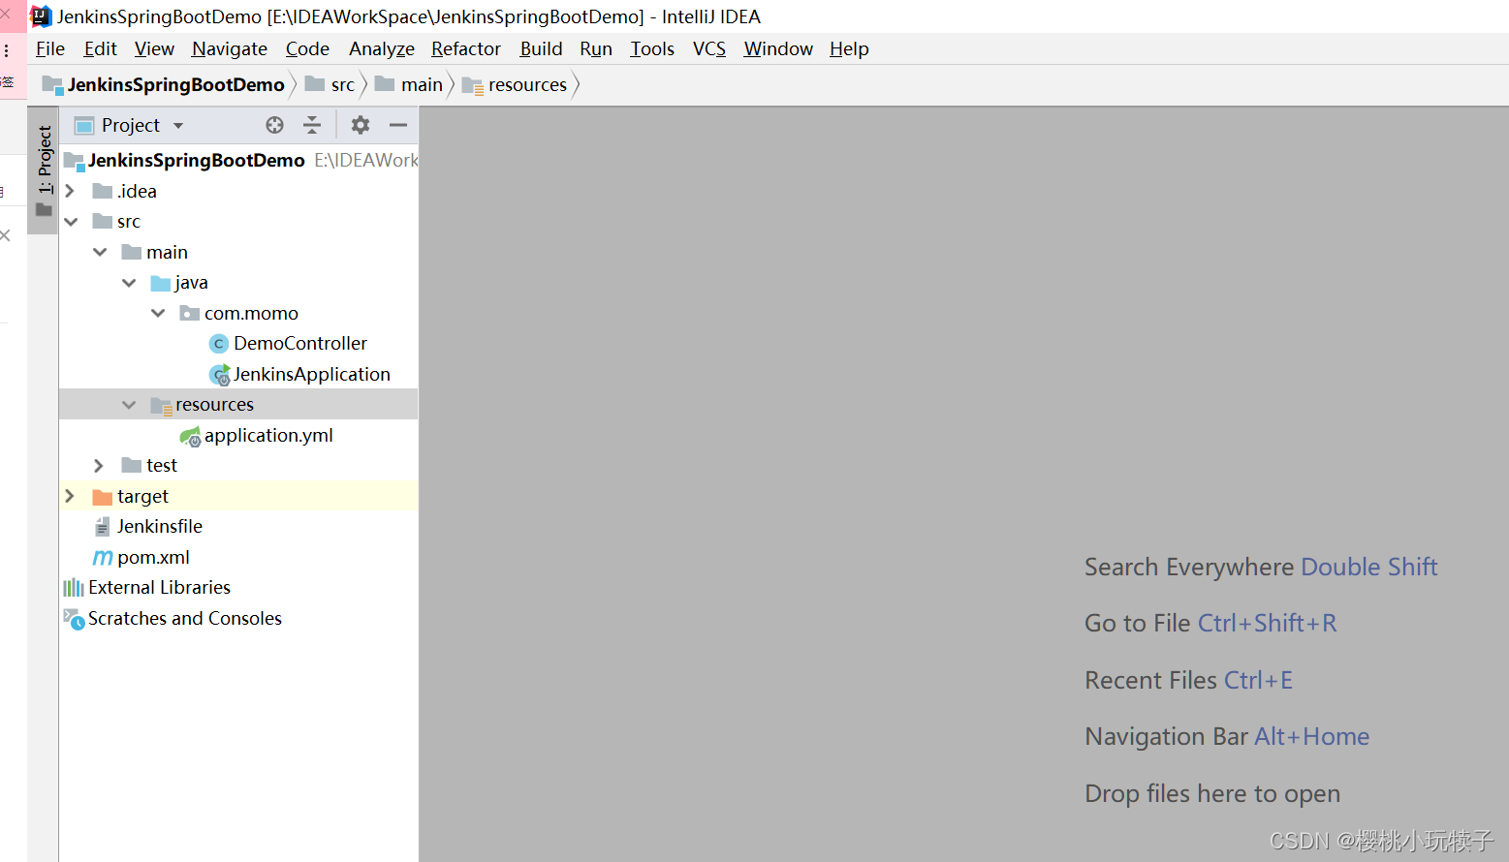Image resolution: width=1509 pixels, height=862 pixels.
Task: Expand the test folder
Action: pos(99,466)
